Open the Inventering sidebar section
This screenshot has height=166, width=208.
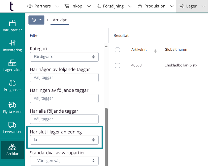tap(12, 46)
